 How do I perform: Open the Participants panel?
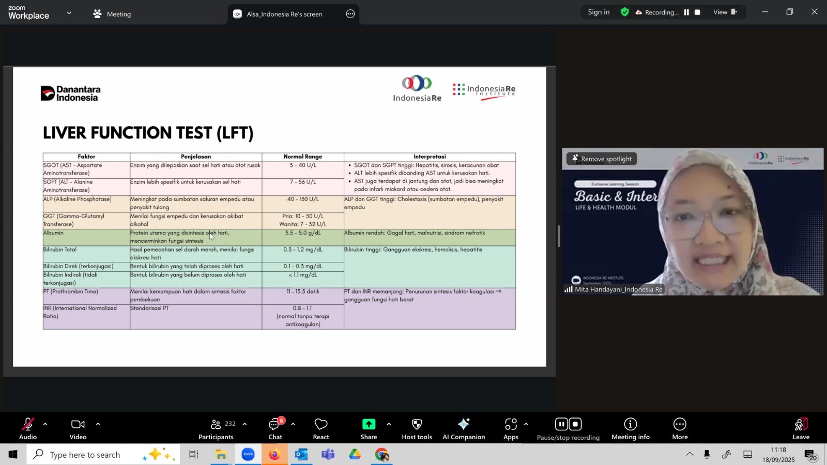click(x=216, y=429)
